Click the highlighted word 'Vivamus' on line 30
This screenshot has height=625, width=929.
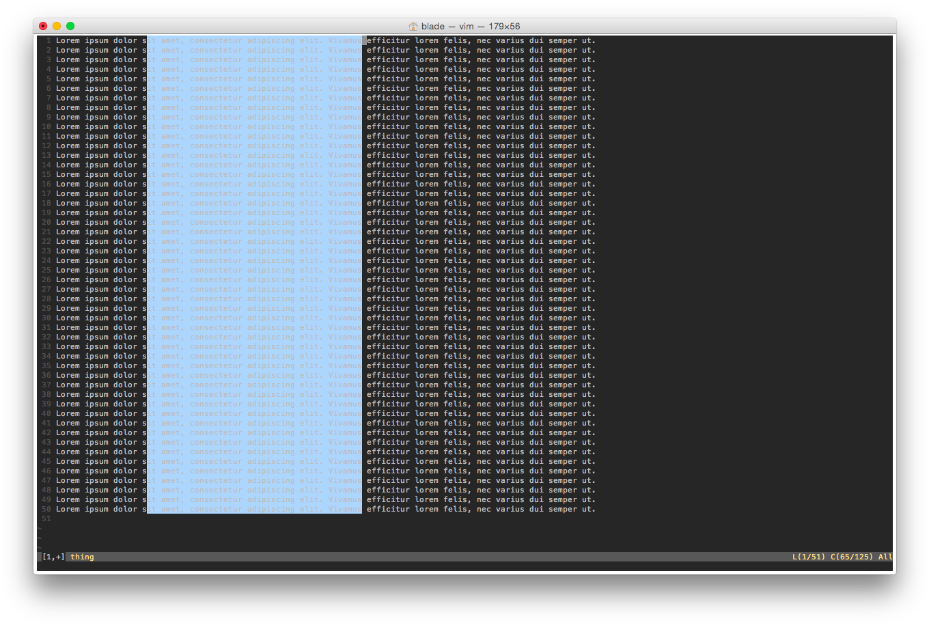[344, 318]
